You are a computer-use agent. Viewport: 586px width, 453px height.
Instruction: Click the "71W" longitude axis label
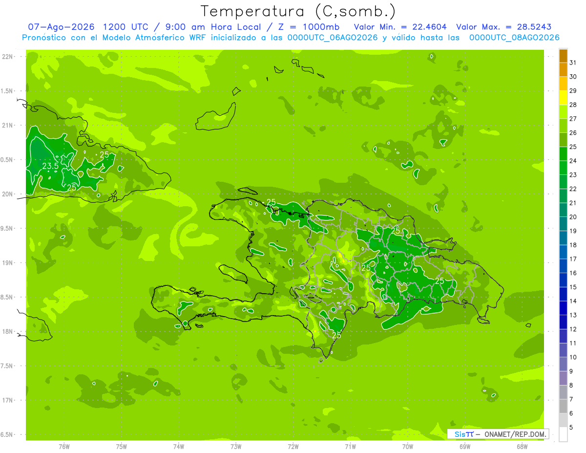(x=351, y=447)
